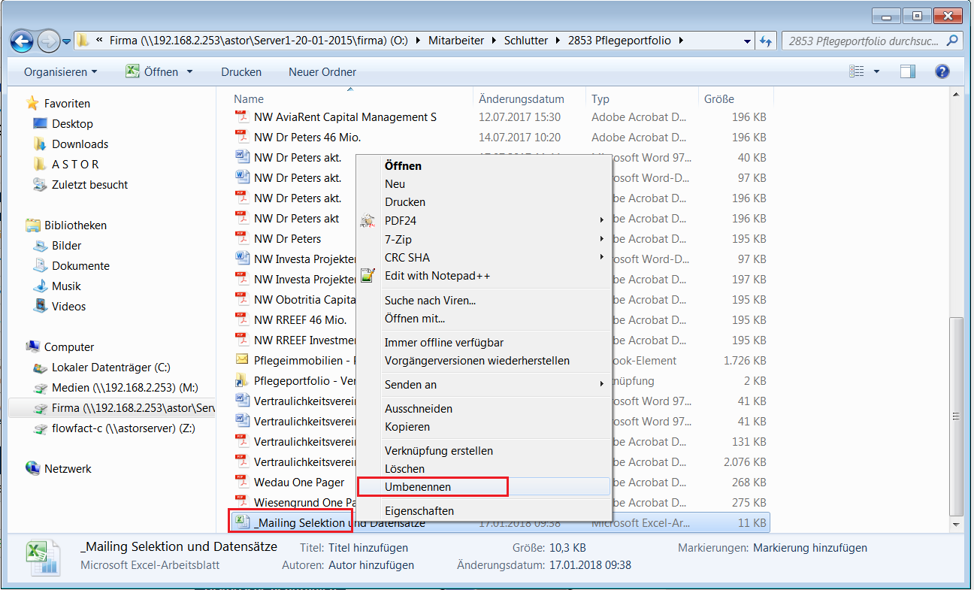Select Eigenschaften in the context menu
This screenshot has width=974, height=590.
(x=419, y=511)
